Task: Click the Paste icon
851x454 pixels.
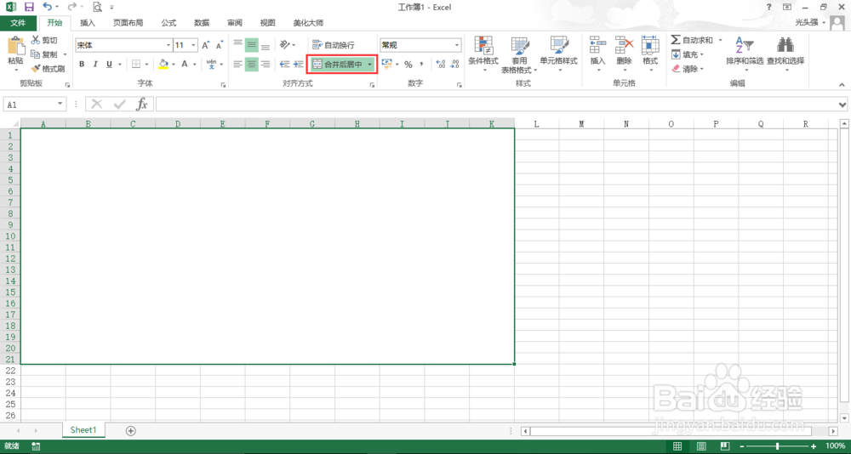Action: coord(15,46)
